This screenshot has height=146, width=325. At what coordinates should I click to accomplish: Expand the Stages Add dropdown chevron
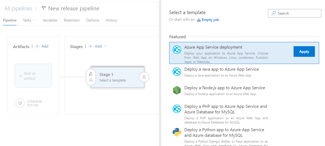[x=105, y=46]
